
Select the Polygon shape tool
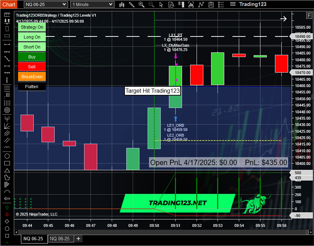tap(7, 177)
